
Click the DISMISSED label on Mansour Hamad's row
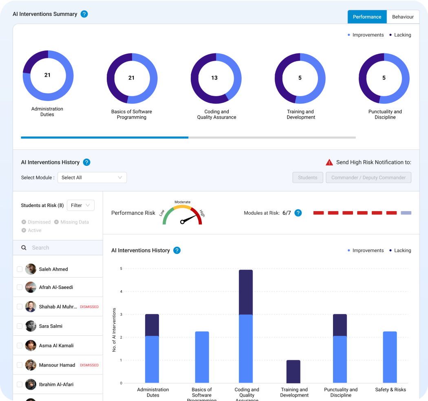coord(89,365)
